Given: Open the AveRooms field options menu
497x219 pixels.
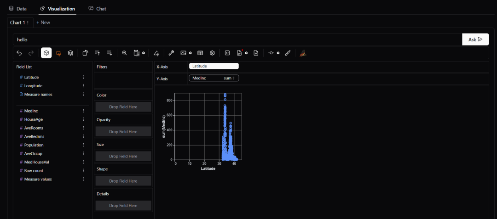Looking at the screenshot, I should tap(84, 128).
